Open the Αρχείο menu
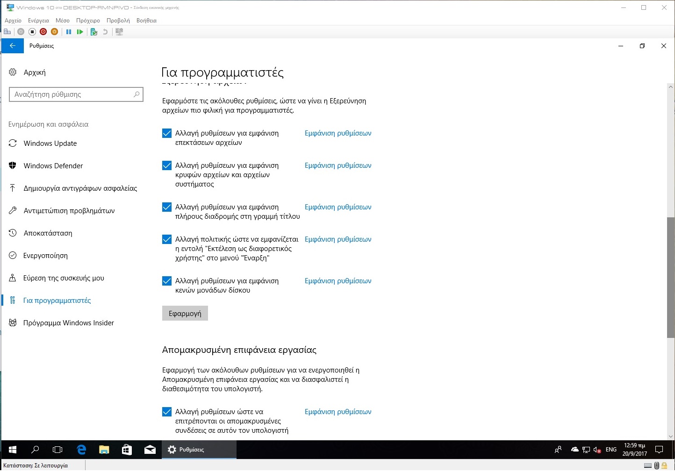The width and height of the screenshot is (675, 473). coord(13,21)
